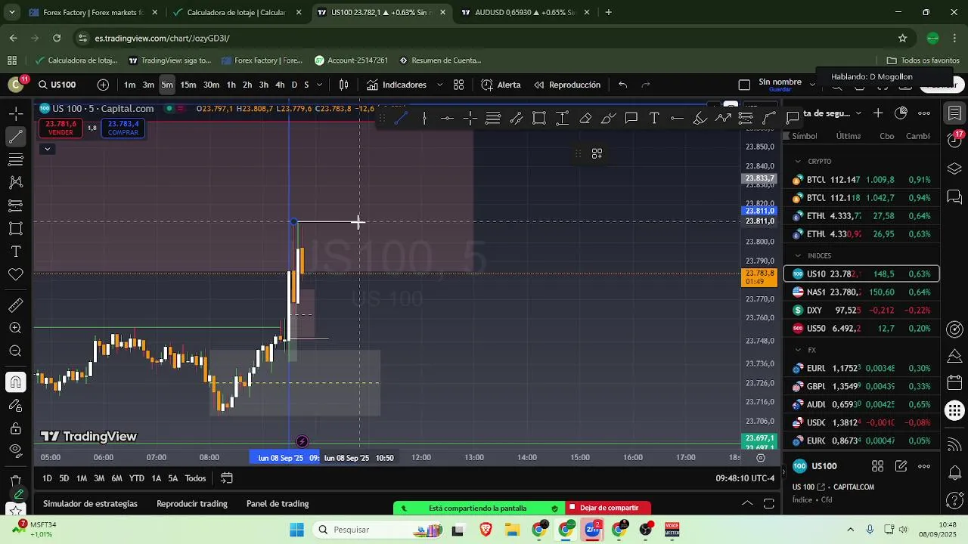Open the patterns tool in left sidebar
Viewport: 968px width, 544px height.
coord(16,182)
